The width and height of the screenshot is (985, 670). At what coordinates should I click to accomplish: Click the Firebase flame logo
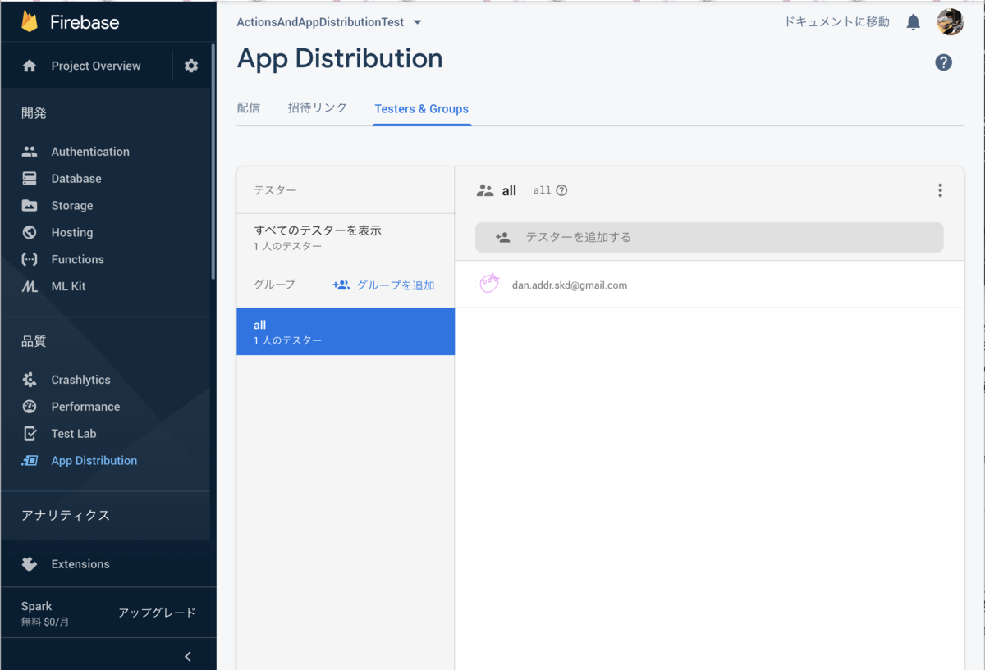[30, 22]
